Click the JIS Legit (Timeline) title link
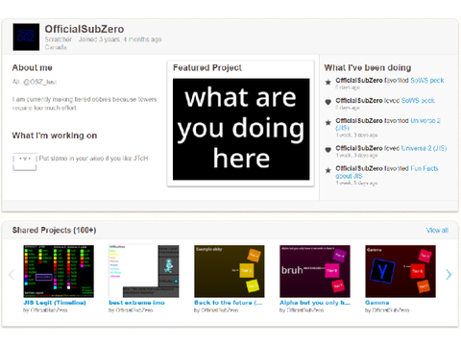Image resolution: width=461 pixels, height=346 pixels. [55, 303]
